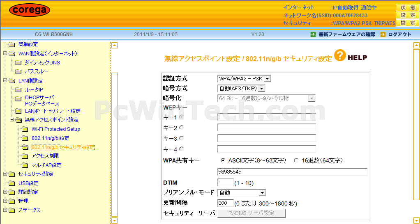Open ダイナミックDNS settings page

tap(42, 62)
